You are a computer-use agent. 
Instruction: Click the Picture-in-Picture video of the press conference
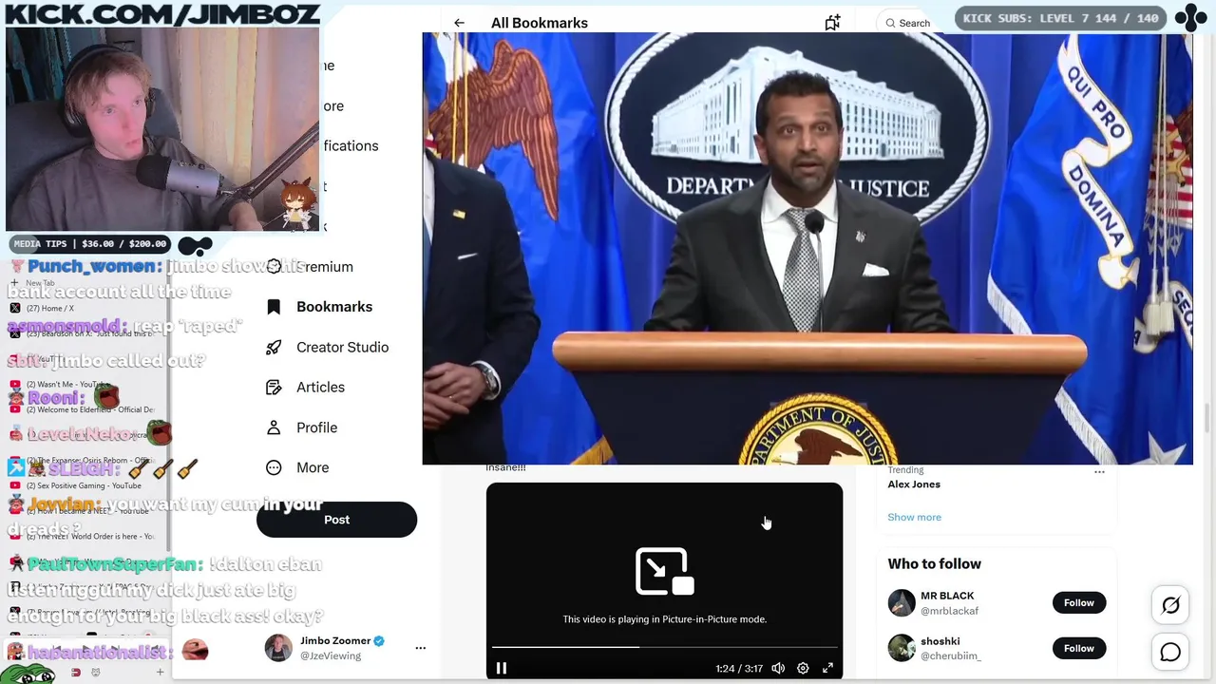807,249
